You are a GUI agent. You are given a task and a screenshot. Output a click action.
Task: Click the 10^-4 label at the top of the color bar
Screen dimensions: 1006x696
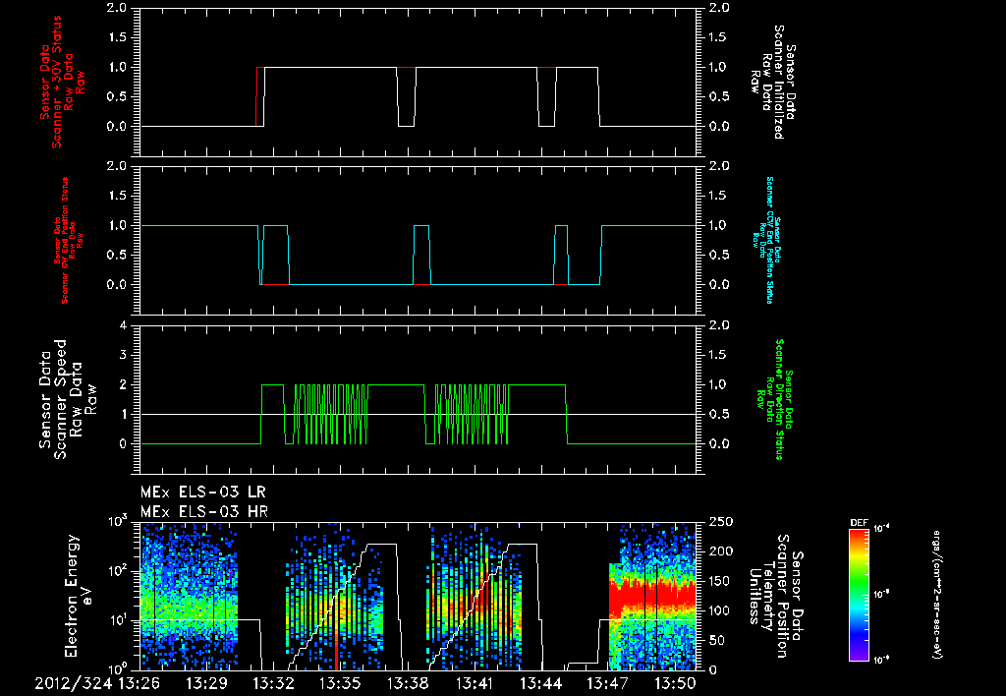[x=882, y=529]
